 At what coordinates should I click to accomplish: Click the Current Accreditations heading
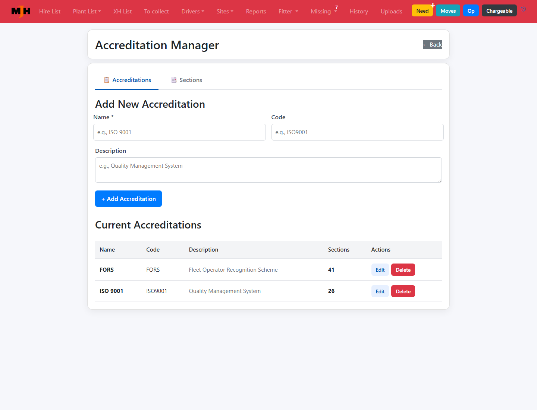tap(148, 225)
